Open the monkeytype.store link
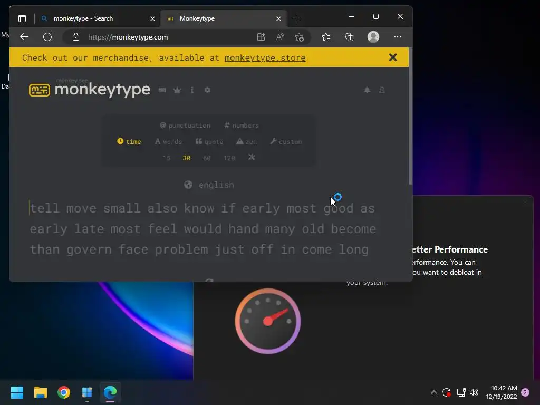Image resolution: width=540 pixels, height=405 pixels. coord(265,58)
